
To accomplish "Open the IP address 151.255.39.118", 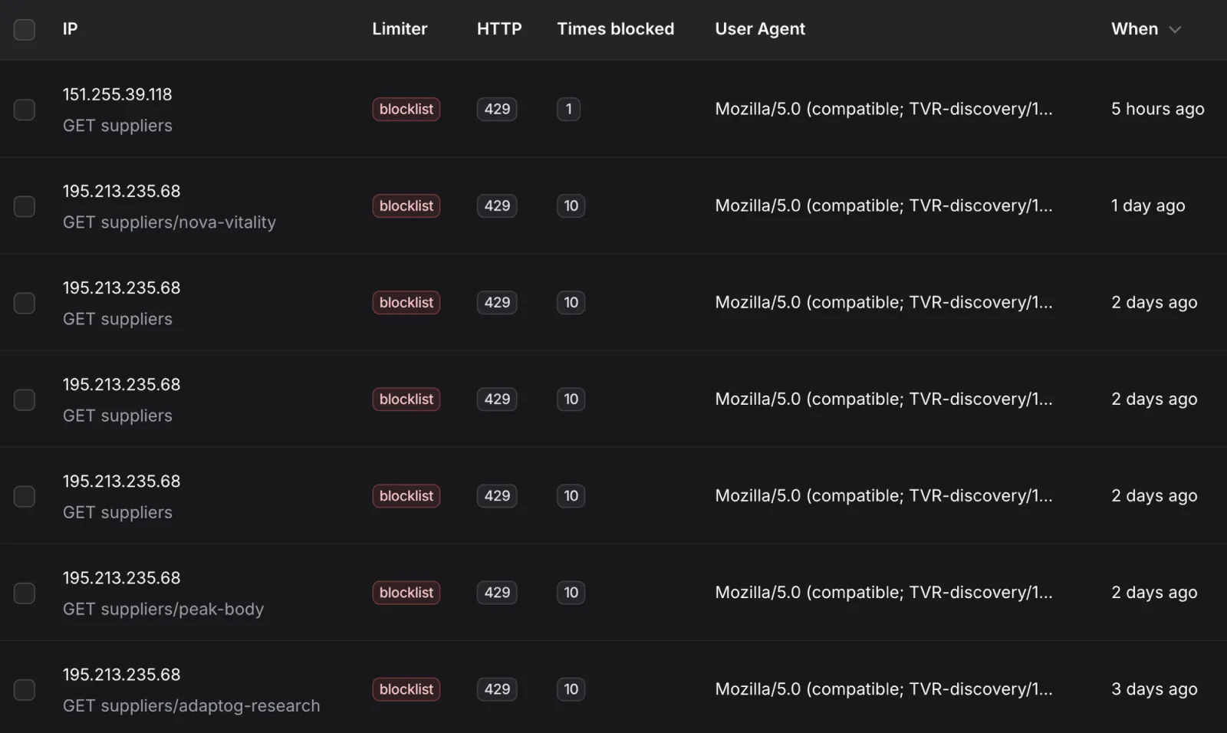I will [117, 94].
